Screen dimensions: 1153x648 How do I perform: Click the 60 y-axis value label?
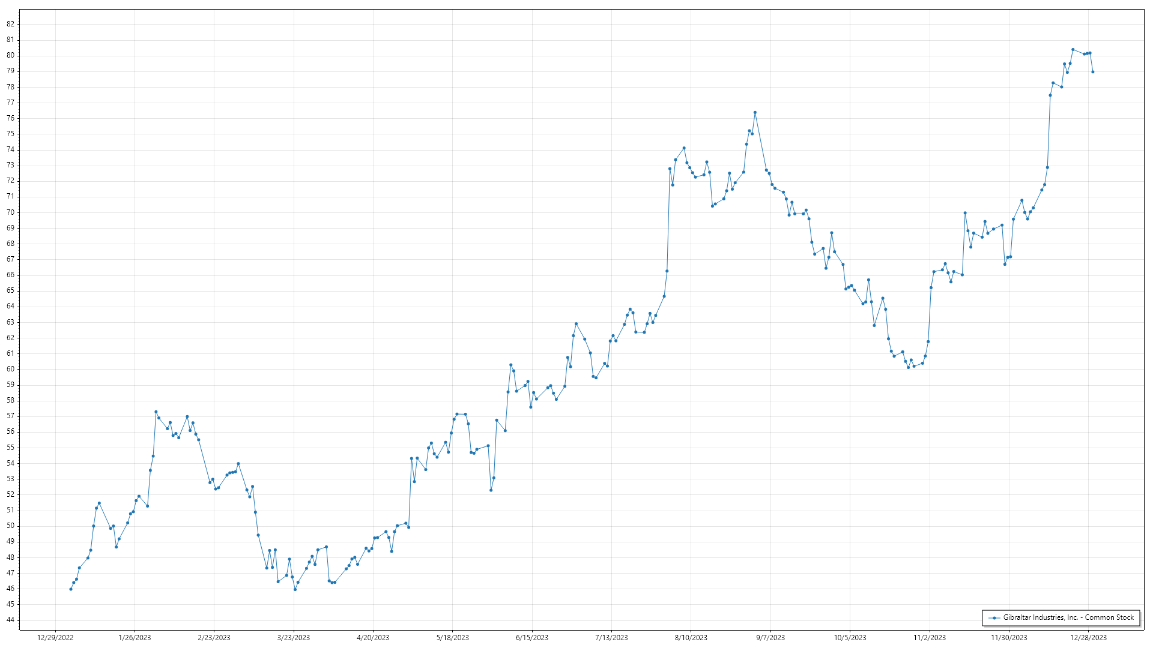point(11,369)
